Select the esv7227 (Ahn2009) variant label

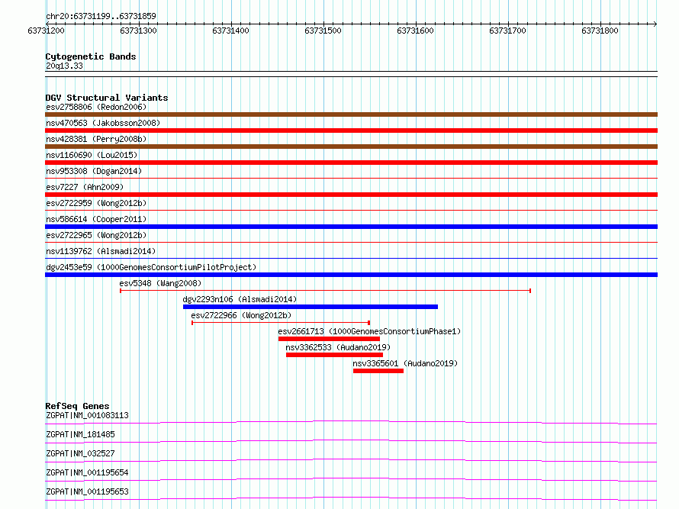point(85,187)
